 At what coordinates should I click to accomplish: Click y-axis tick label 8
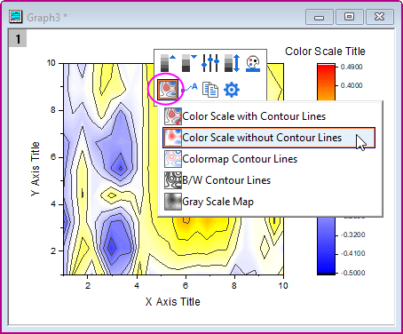(x=53, y=110)
